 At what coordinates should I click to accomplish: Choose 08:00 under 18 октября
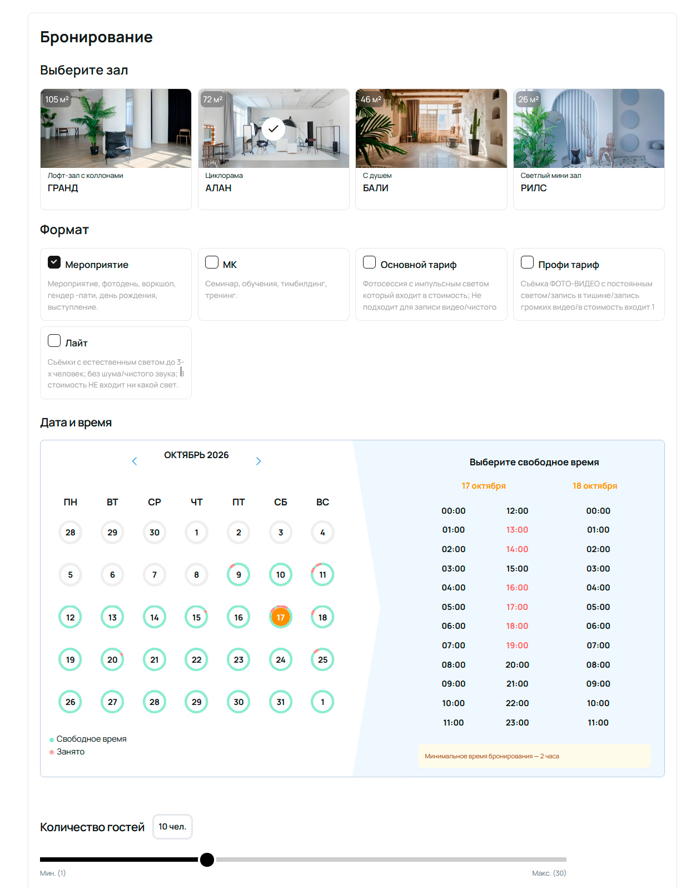(x=598, y=664)
